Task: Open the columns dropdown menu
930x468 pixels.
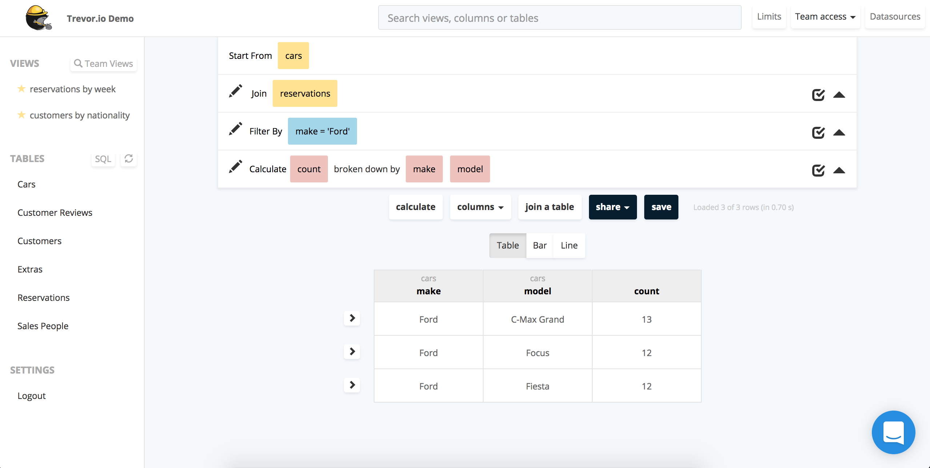Action: point(480,207)
